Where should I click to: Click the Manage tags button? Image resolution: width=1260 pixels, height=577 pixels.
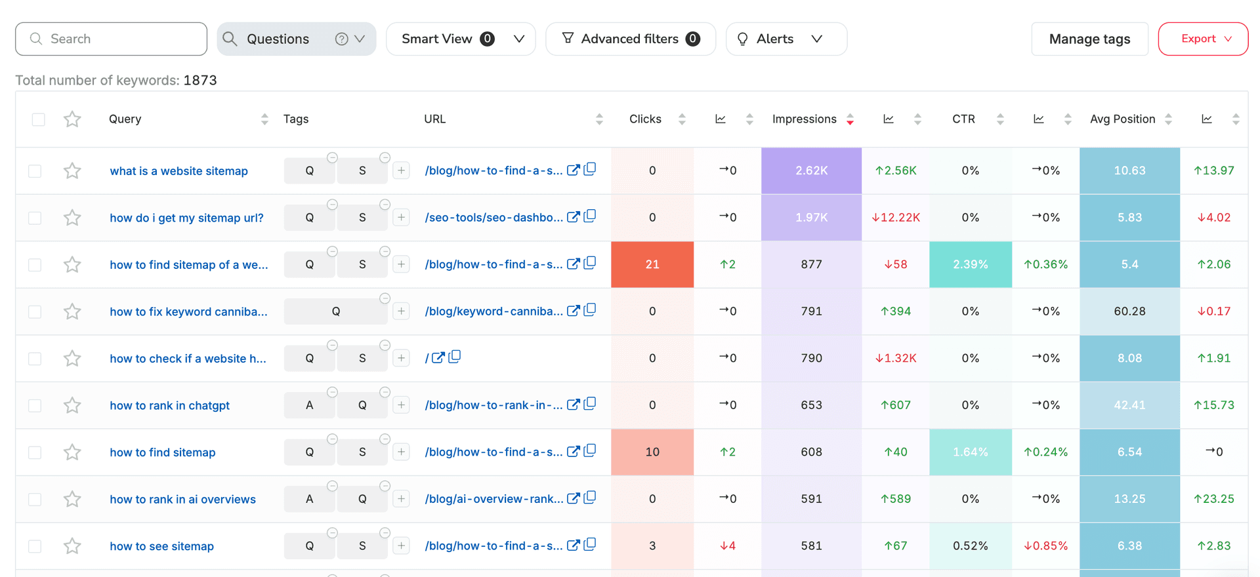click(1089, 39)
